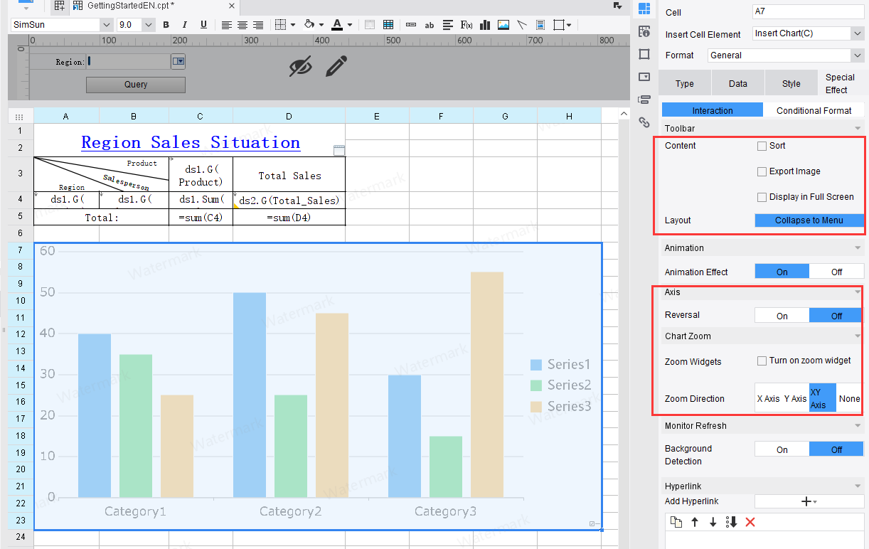The image size is (869, 549).
Task: Switch to the Conditional Format tab
Action: click(x=814, y=110)
